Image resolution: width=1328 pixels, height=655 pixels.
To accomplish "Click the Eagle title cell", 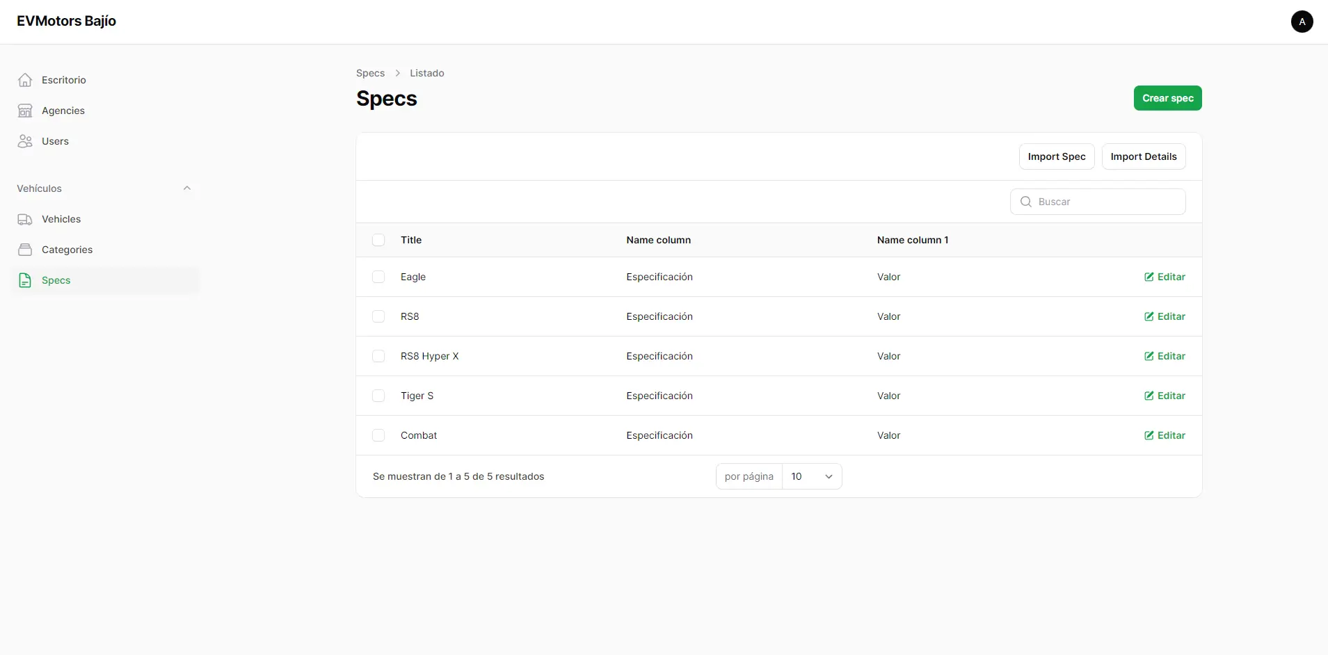I will pos(413,277).
